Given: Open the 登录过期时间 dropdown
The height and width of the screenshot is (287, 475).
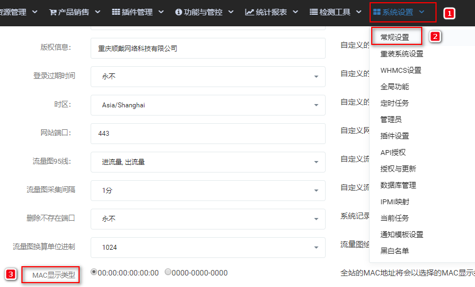Looking at the screenshot, I should point(208,77).
